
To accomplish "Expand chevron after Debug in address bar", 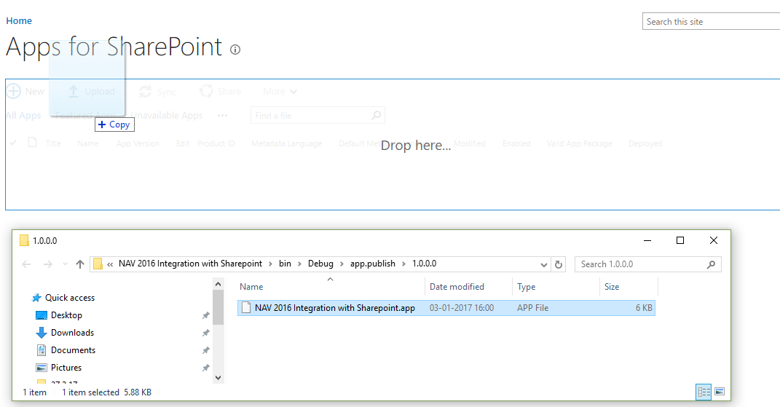I will click(342, 264).
